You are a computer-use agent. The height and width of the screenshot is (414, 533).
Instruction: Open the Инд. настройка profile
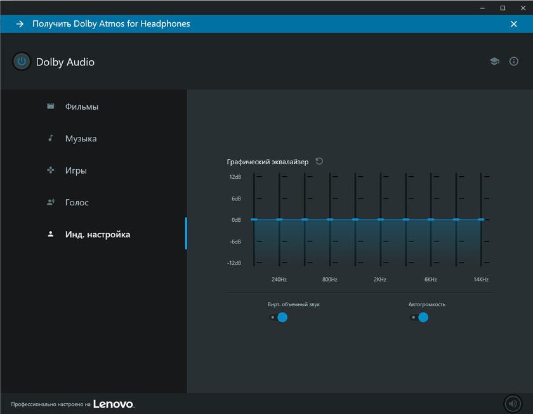(x=97, y=235)
